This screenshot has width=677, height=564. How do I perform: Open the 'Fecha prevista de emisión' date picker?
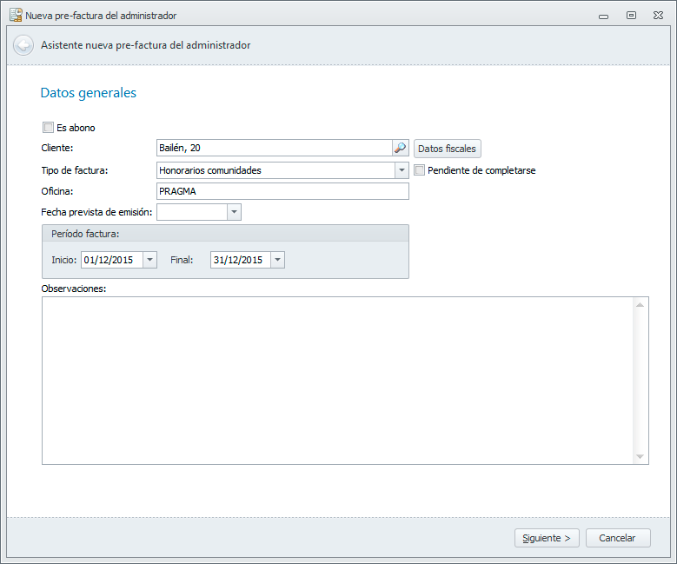point(234,212)
